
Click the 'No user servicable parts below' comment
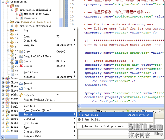[122, 45]
